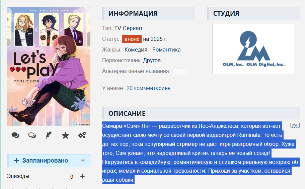Screen dimensions: 305x189
Task: Open the comments speech-bubble icon under poster
Action: (15, 135)
